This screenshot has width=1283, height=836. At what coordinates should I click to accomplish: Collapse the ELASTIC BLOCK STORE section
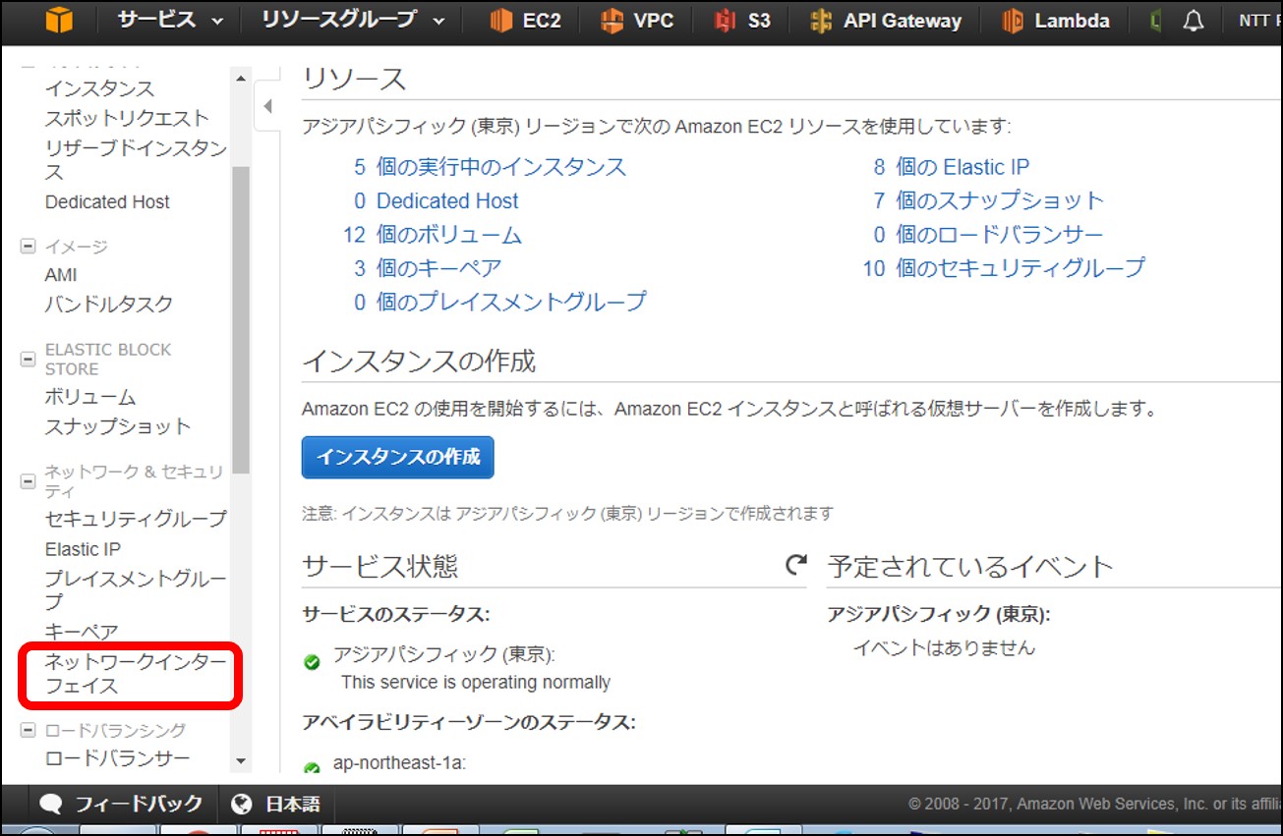click(29, 360)
